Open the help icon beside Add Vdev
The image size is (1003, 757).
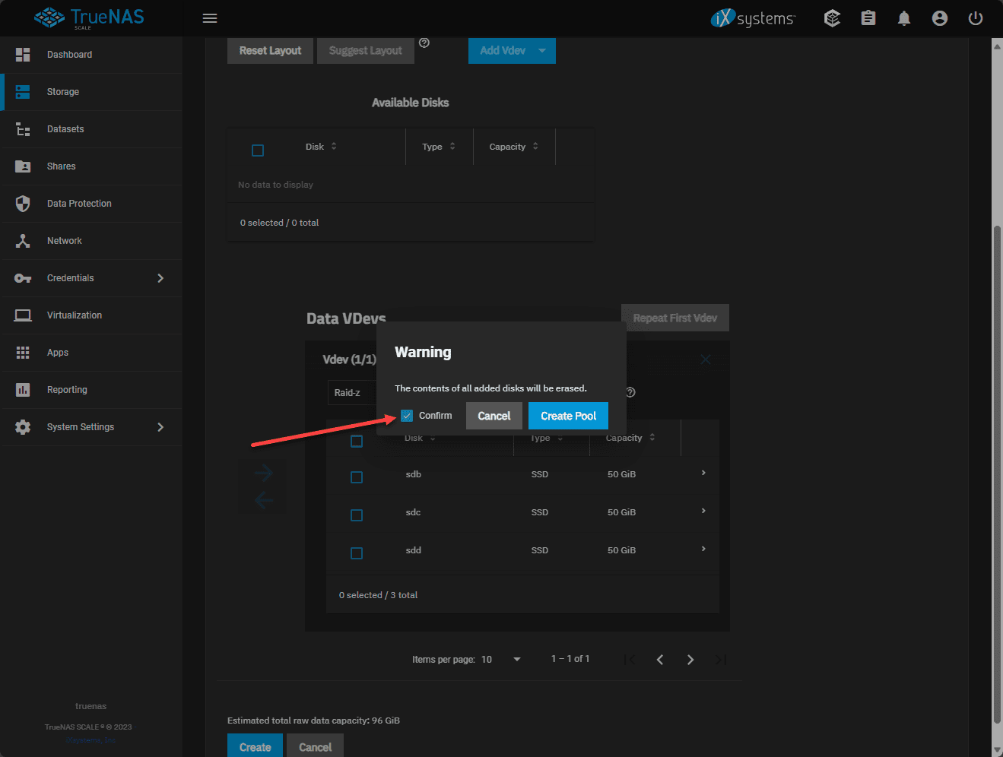(424, 43)
